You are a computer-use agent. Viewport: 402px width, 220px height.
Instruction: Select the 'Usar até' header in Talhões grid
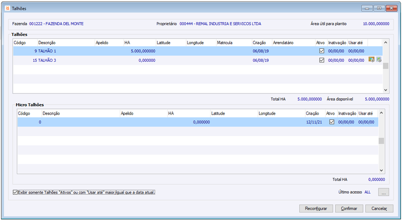(355, 43)
